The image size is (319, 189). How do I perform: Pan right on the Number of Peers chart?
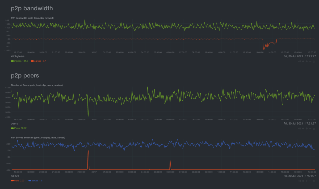[303, 128]
